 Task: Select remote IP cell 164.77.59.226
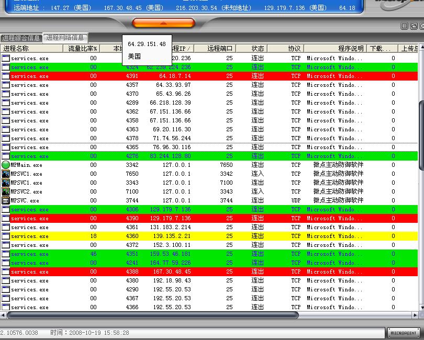coord(170,263)
